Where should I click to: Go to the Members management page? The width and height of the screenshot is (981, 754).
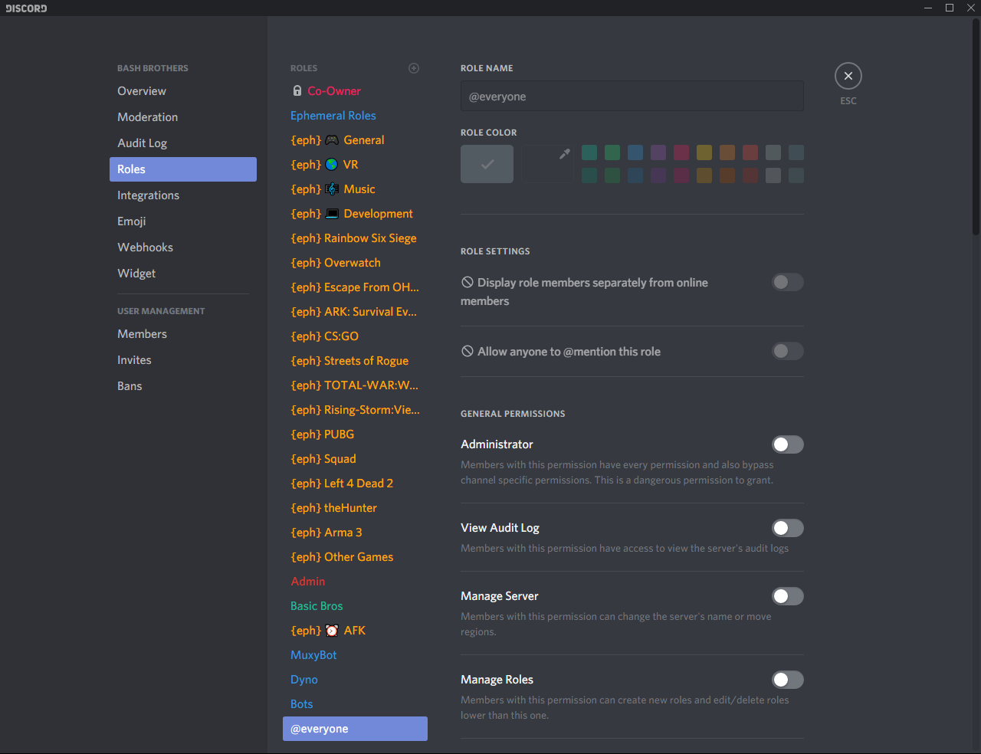click(x=142, y=334)
